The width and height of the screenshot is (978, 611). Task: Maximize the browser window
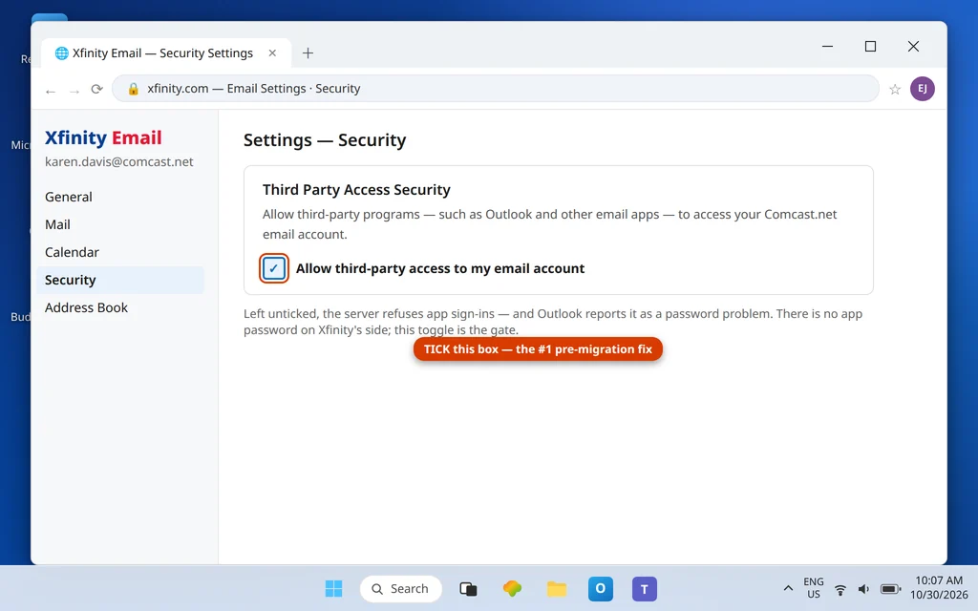point(871,46)
